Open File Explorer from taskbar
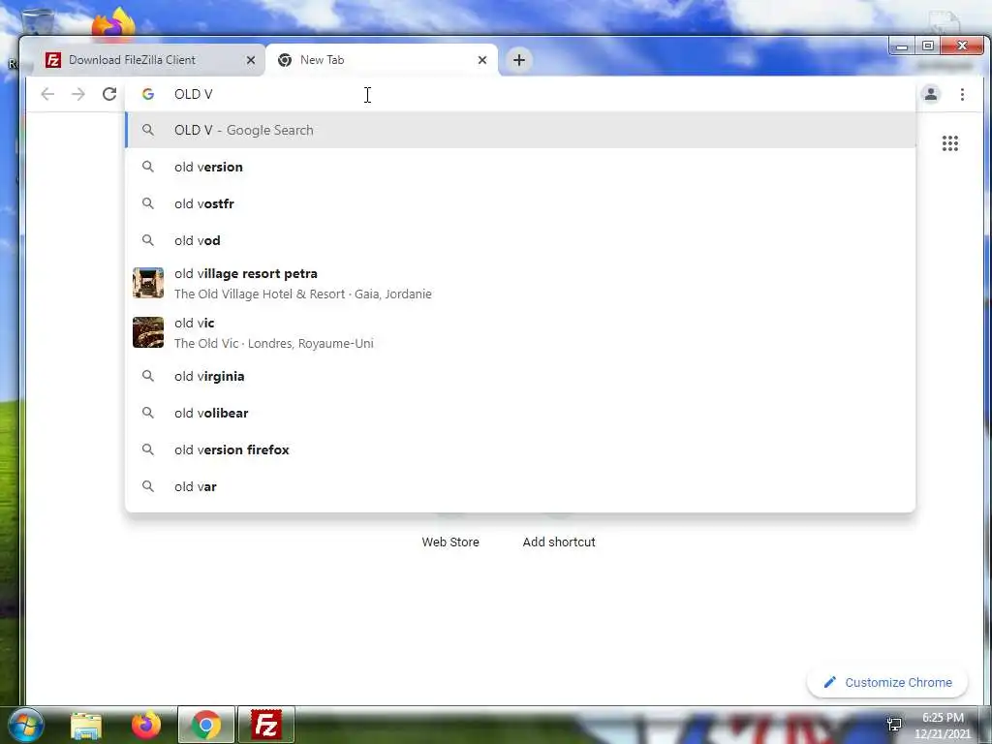 (86, 726)
